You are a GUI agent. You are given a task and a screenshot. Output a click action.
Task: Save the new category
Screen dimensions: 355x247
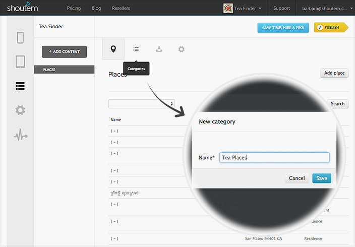click(322, 178)
